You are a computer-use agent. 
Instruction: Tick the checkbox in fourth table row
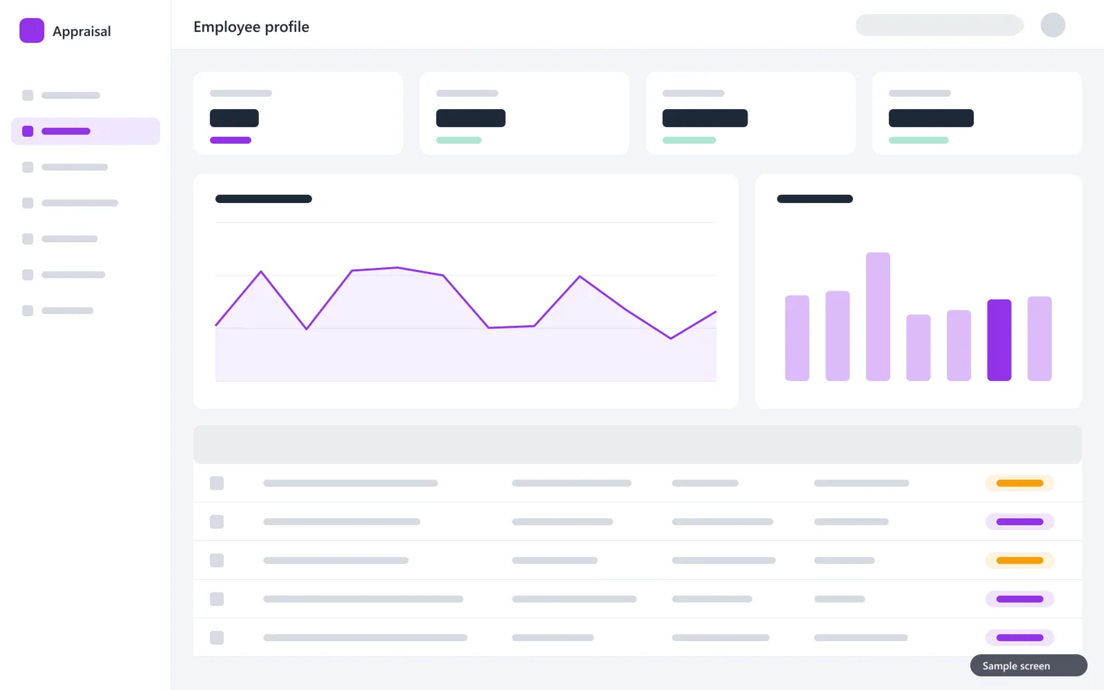click(217, 599)
